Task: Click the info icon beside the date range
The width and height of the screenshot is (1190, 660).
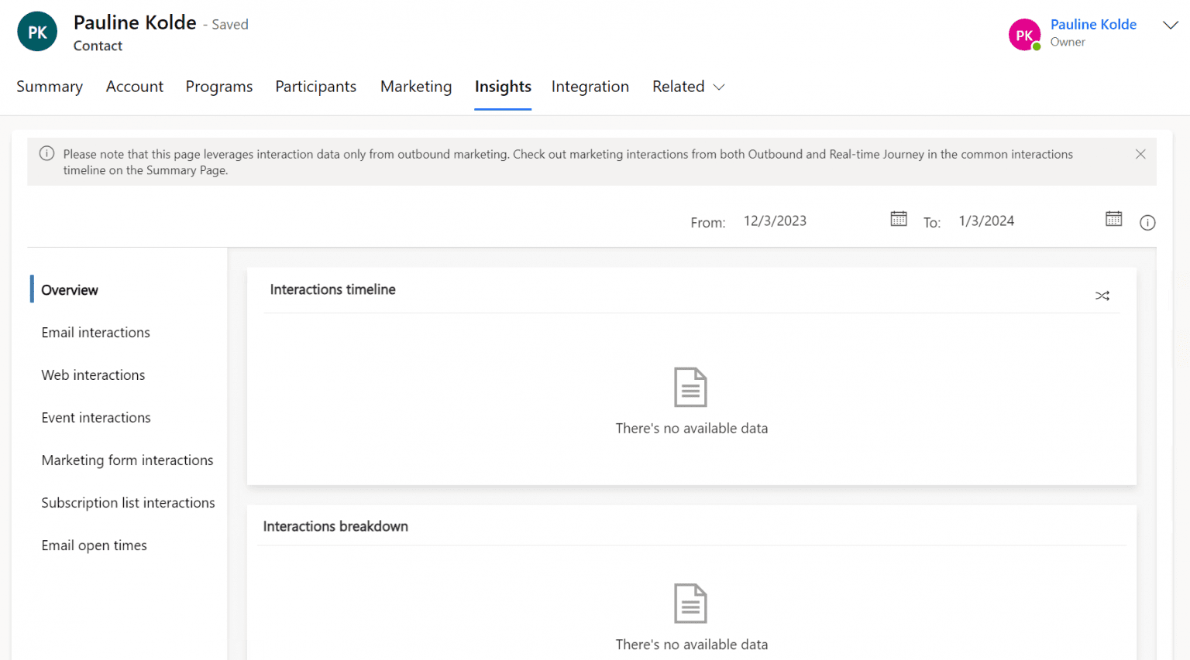Action: click(x=1147, y=222)
